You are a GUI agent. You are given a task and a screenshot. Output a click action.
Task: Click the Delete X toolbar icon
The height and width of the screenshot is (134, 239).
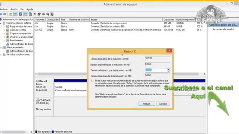coord(35,14)
